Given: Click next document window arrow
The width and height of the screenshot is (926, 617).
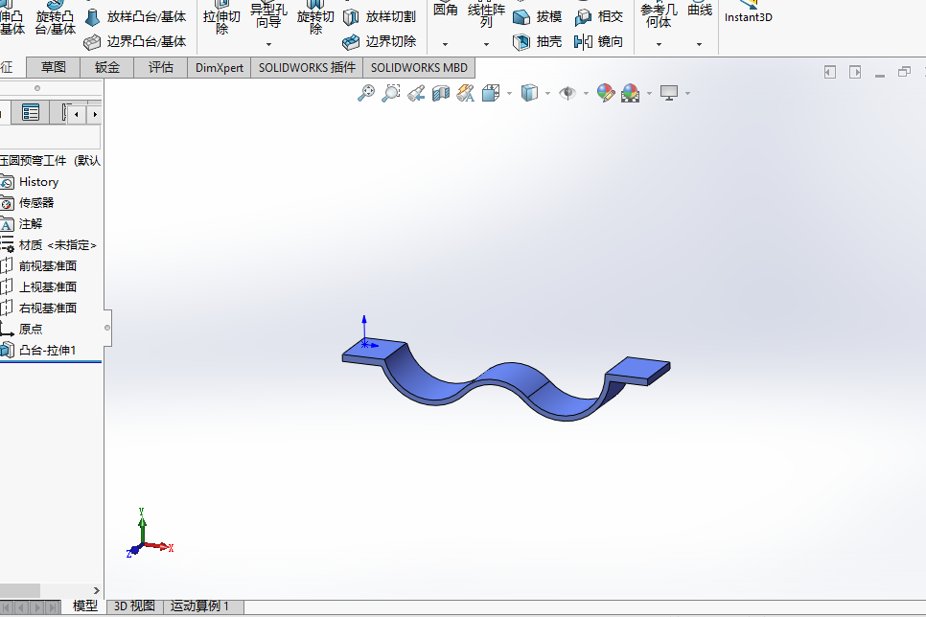Looking at the screenshot, I should (x=854, y=72).
